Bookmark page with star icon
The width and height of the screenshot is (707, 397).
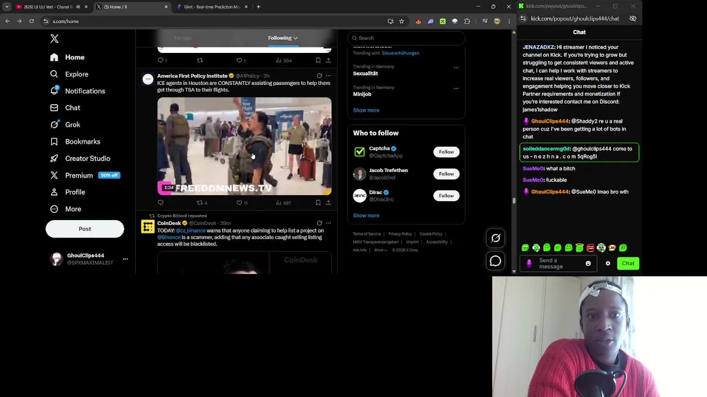(402, 21)
